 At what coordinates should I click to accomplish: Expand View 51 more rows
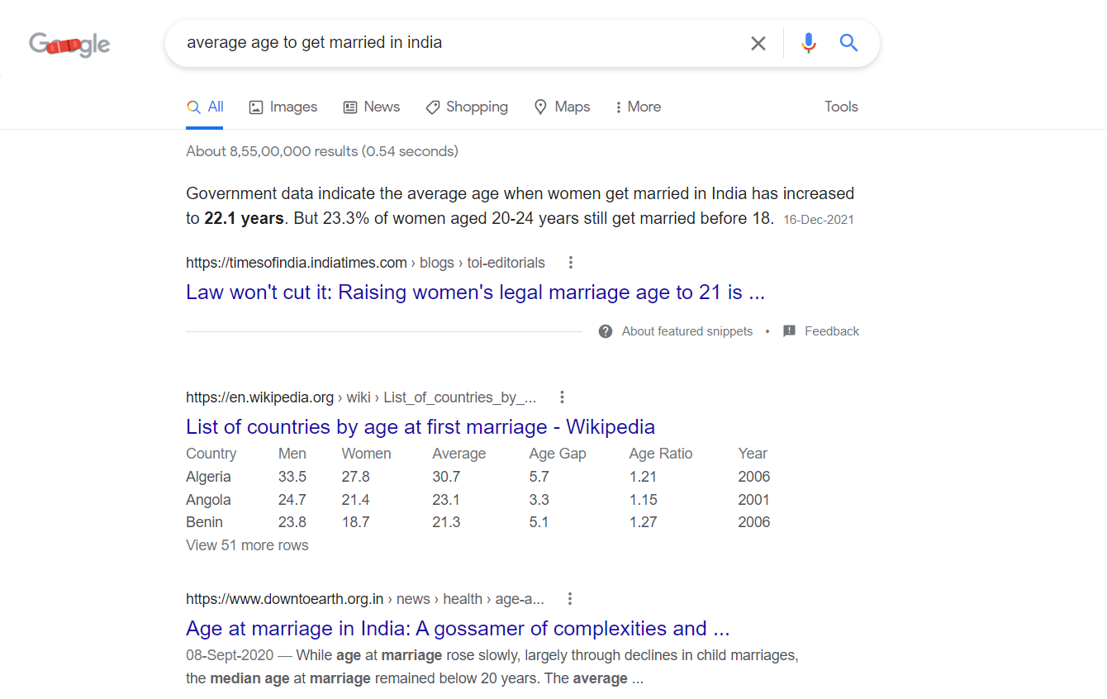(247, 545)
